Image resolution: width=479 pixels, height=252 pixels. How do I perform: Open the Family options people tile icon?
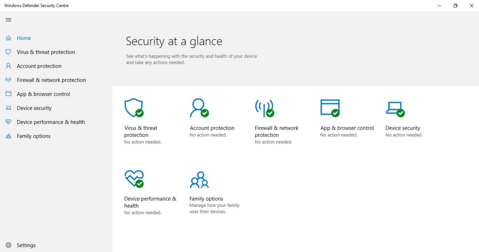tap(199, 180)
